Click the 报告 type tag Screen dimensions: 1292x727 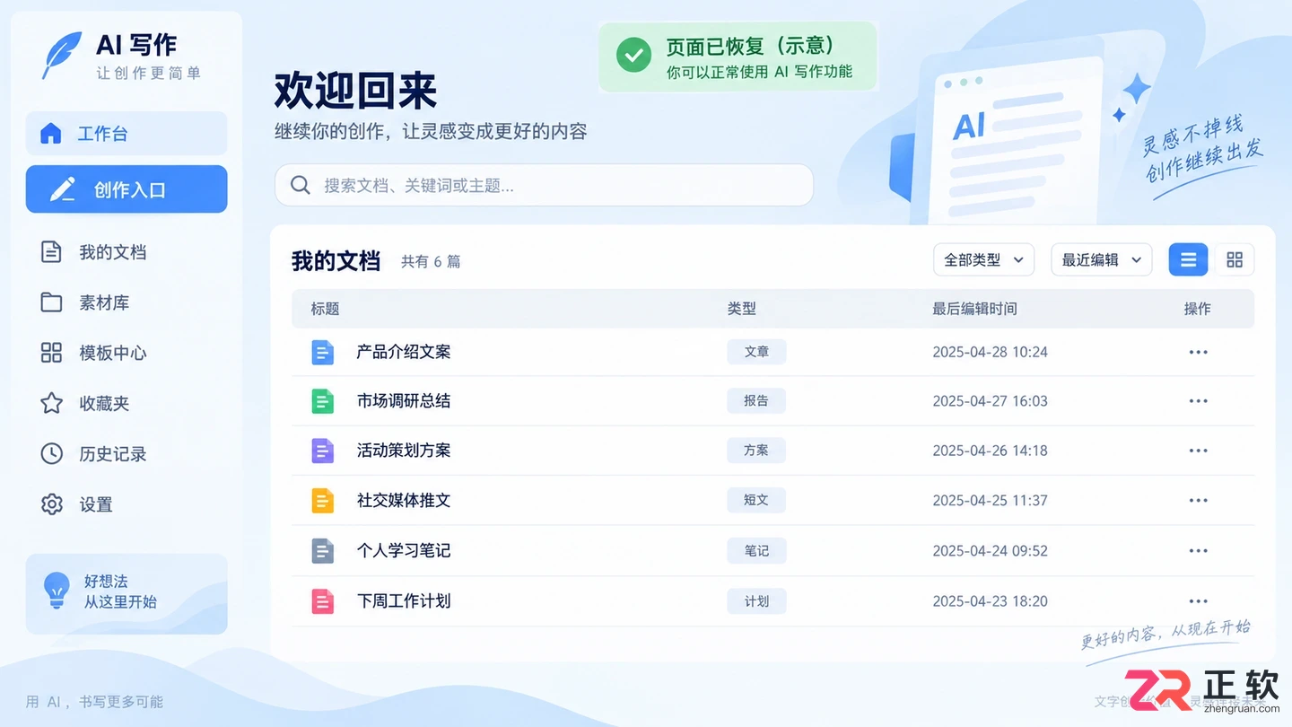756,401
